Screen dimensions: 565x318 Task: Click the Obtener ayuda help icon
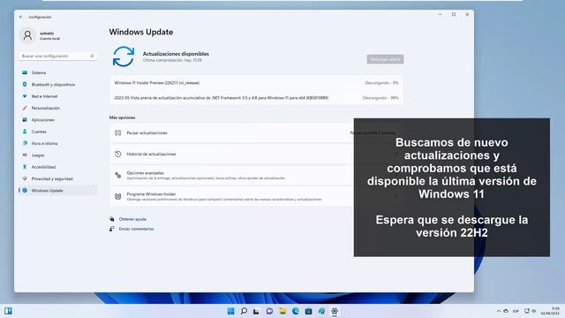[112, 219]
